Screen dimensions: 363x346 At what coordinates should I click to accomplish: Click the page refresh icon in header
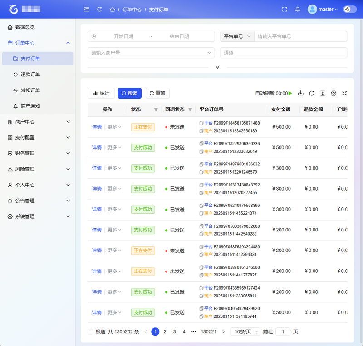tap(99, 10)
